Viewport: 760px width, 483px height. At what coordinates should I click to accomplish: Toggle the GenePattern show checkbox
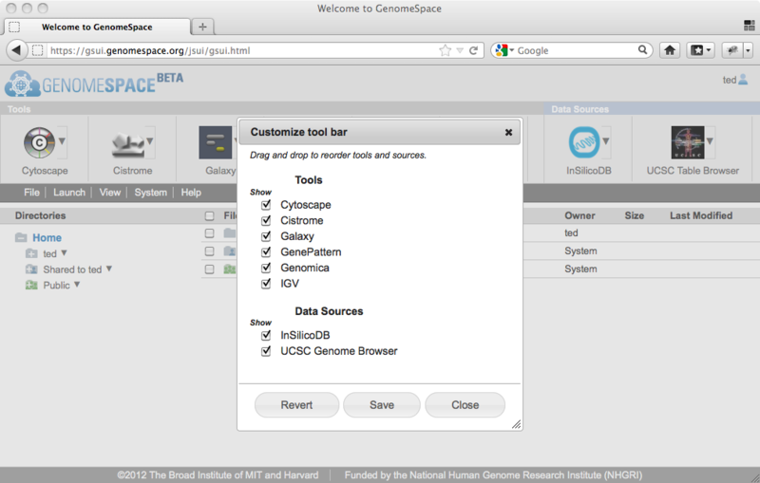[267, 252]
